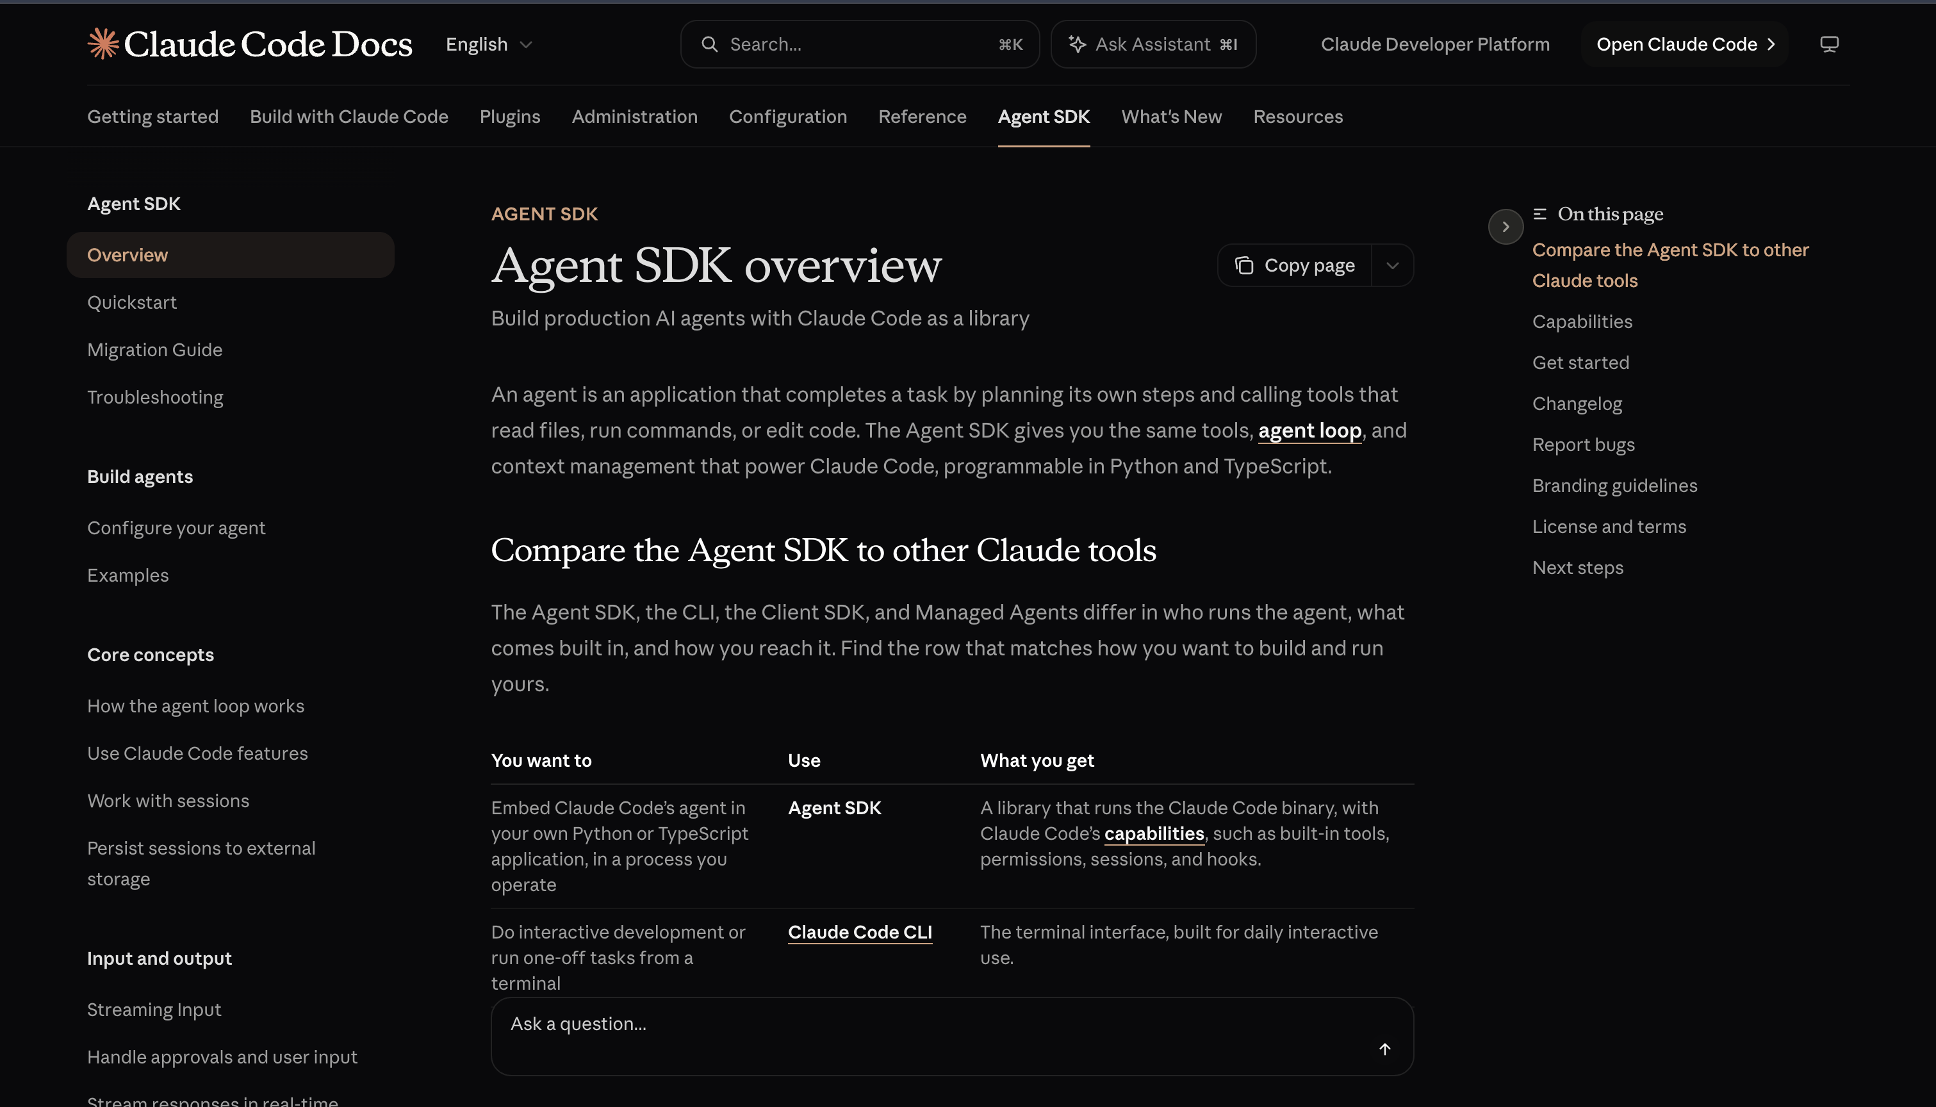Jump to License and terms section
The height and width of the screenshot is (1107, 1936).
1609,527
